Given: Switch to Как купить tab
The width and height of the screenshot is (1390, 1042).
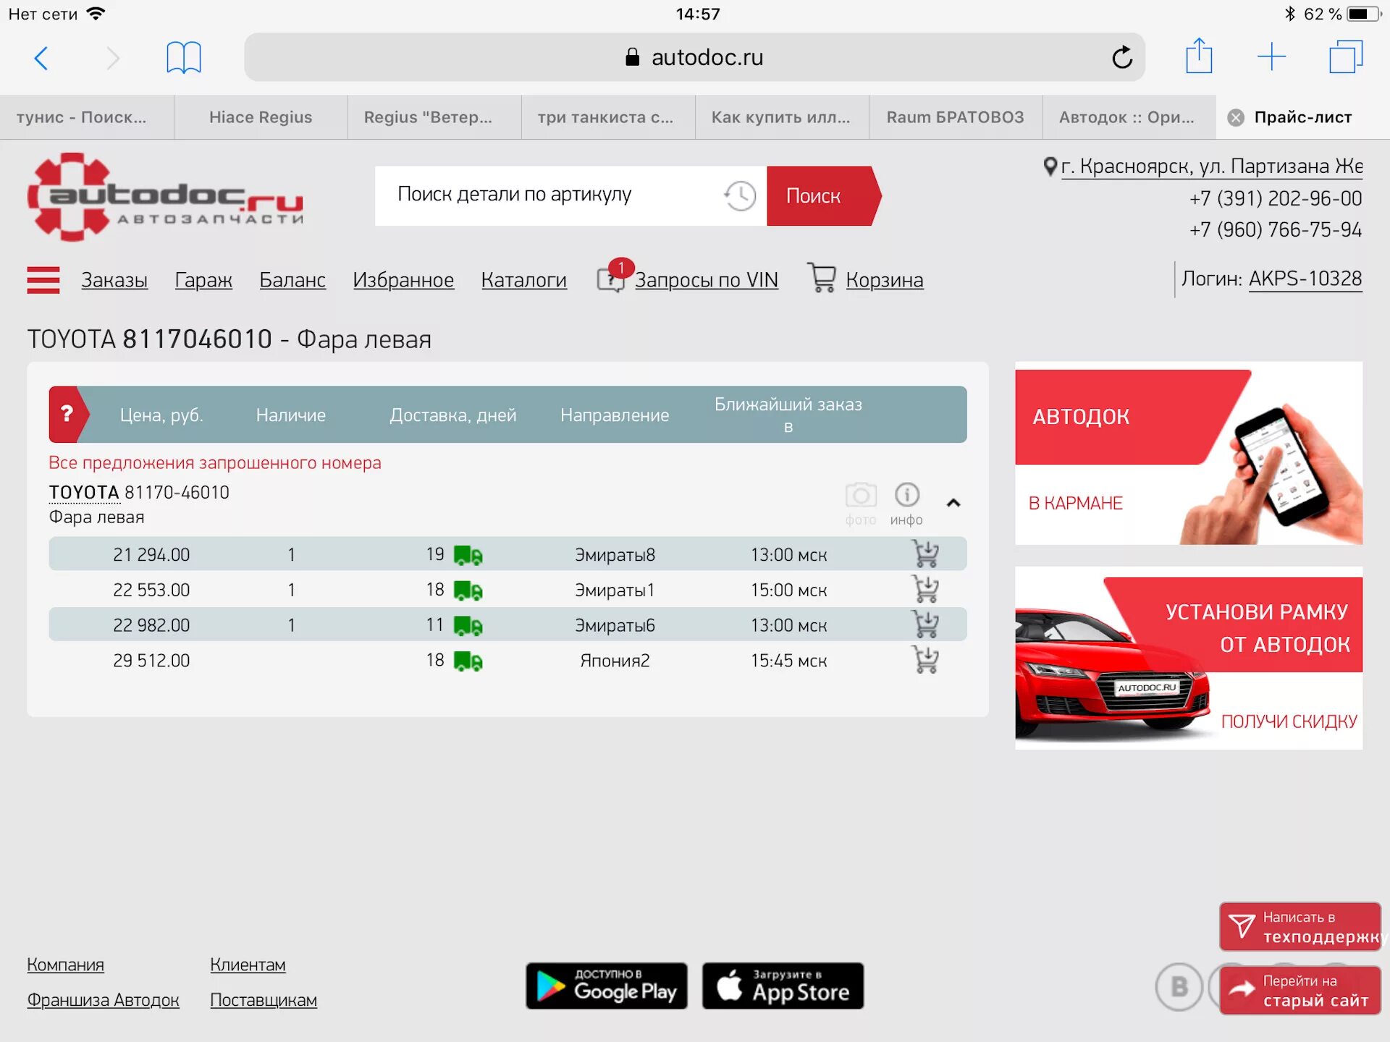Looking at the screenshot, I should tap(782, 117).
